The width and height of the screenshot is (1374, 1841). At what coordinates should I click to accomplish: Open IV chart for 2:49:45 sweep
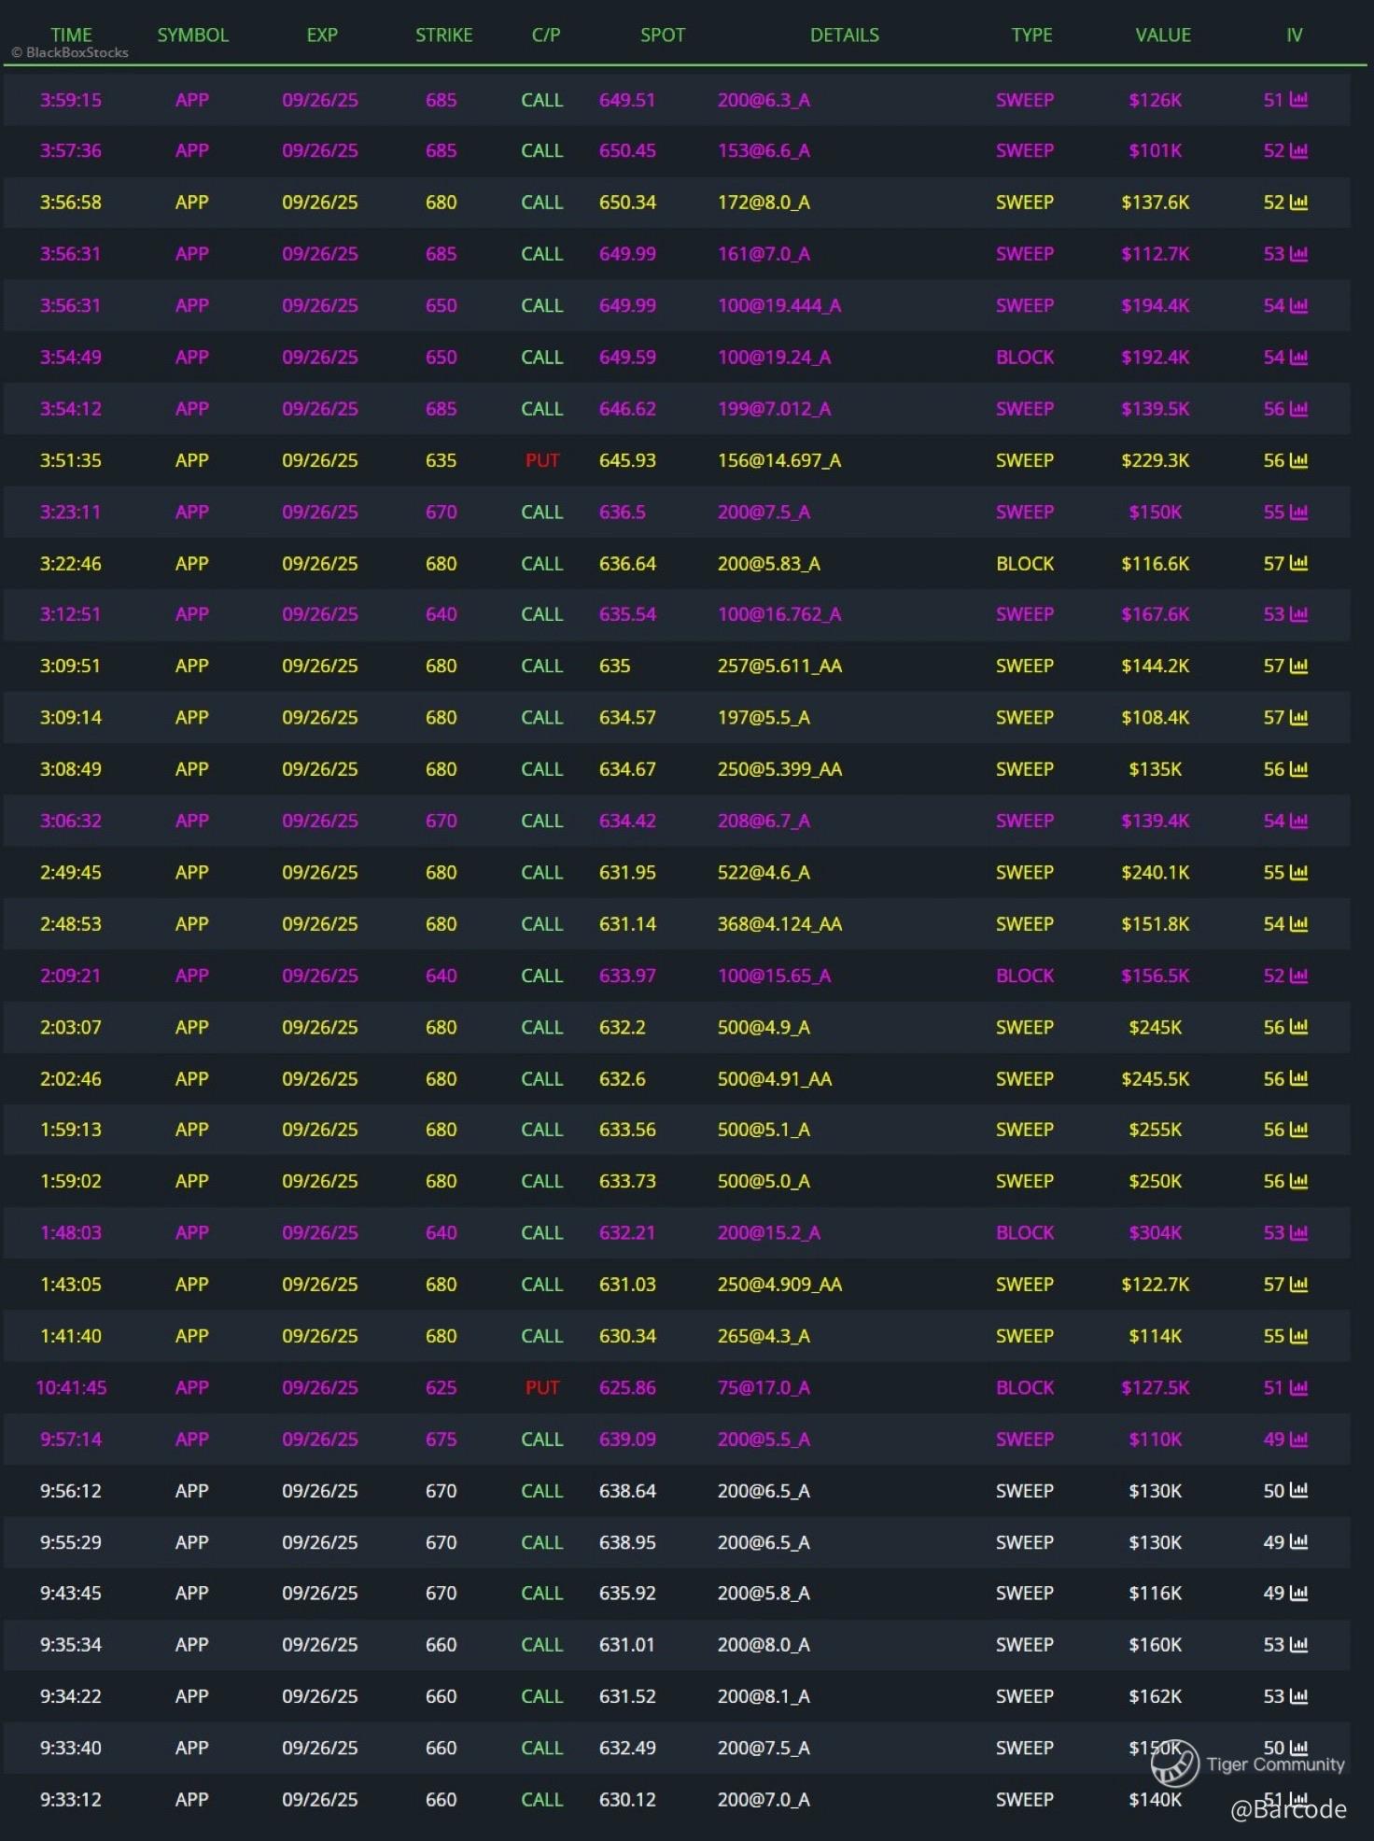1298,872
